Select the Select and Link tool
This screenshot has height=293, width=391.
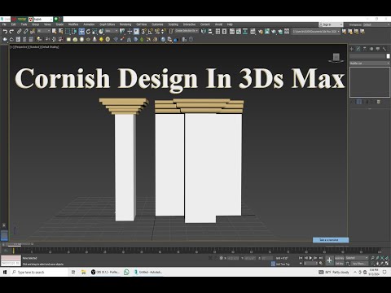pyautogui.click(x=19, y=32)
